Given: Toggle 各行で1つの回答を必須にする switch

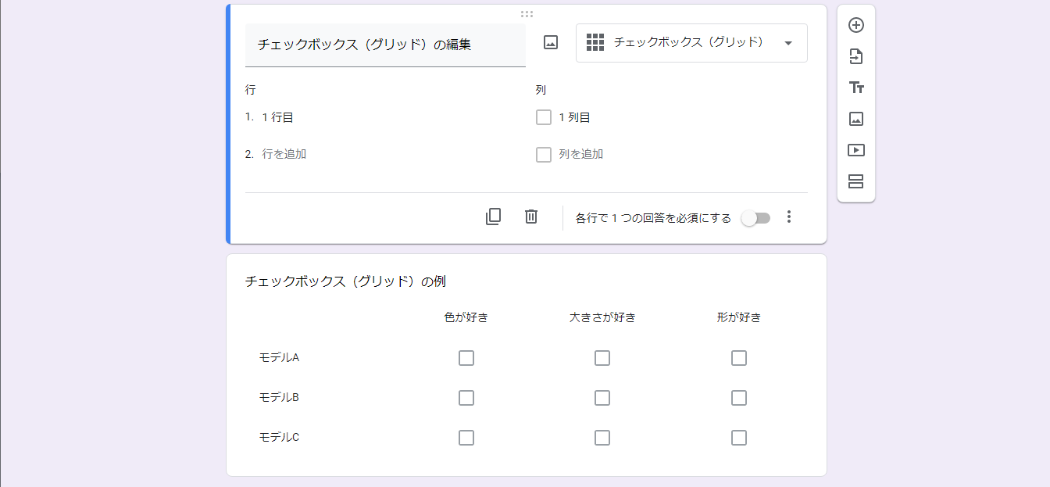Looking at the screenshot, I should click(x=755, y=218).
